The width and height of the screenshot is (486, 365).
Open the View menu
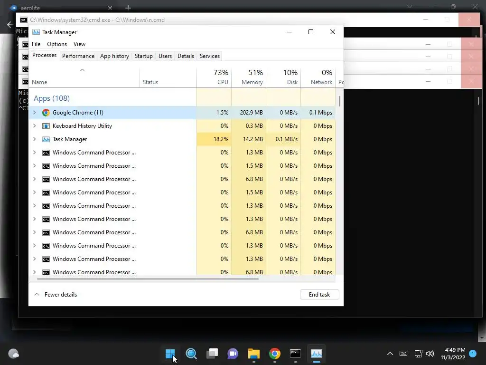79,44
